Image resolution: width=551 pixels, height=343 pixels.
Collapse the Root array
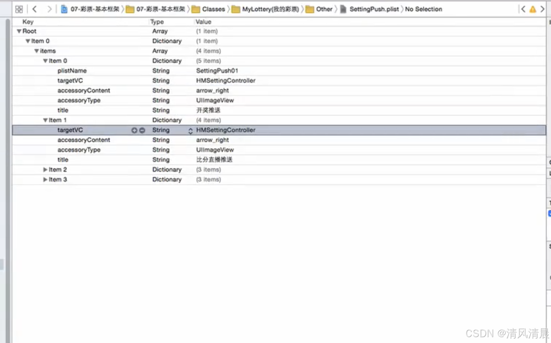[x=19, y=31]
